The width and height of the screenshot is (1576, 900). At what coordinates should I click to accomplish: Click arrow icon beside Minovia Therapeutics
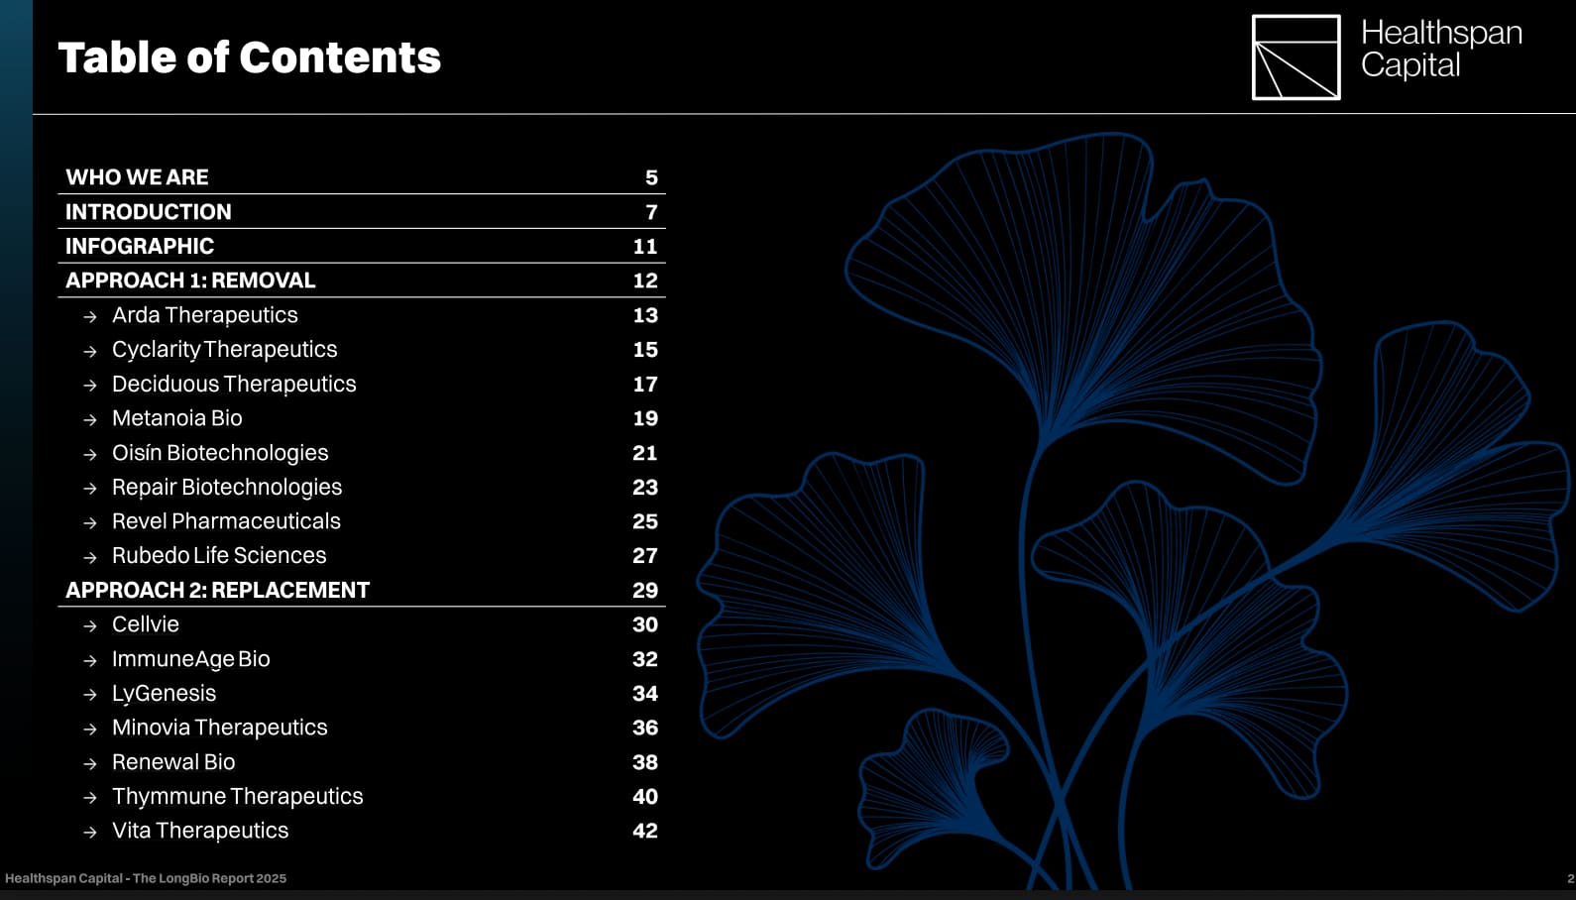pyautogui.click(x=90, y=730)
